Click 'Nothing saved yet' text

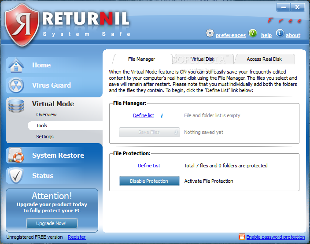point(203,132)
